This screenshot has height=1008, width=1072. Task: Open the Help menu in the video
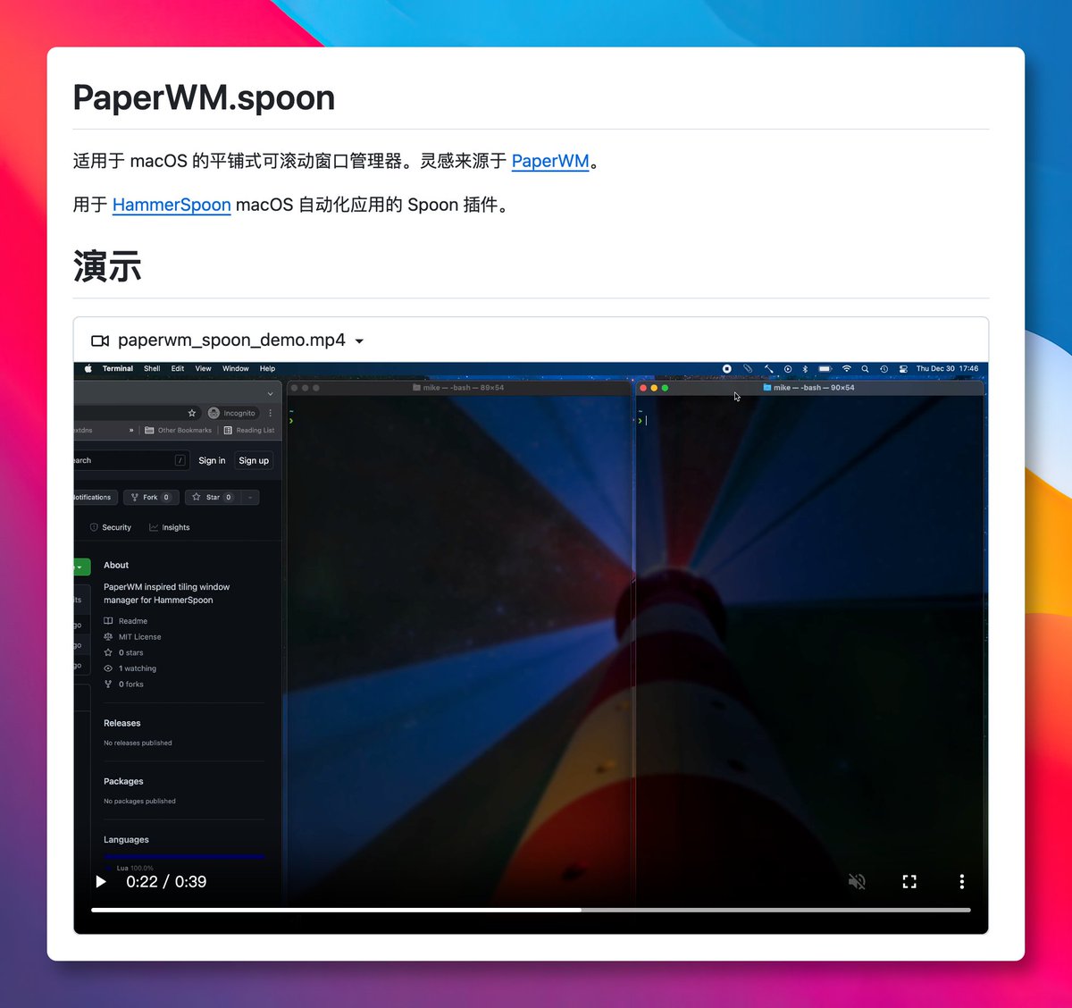pyautogui.click(x=267, y=368)
